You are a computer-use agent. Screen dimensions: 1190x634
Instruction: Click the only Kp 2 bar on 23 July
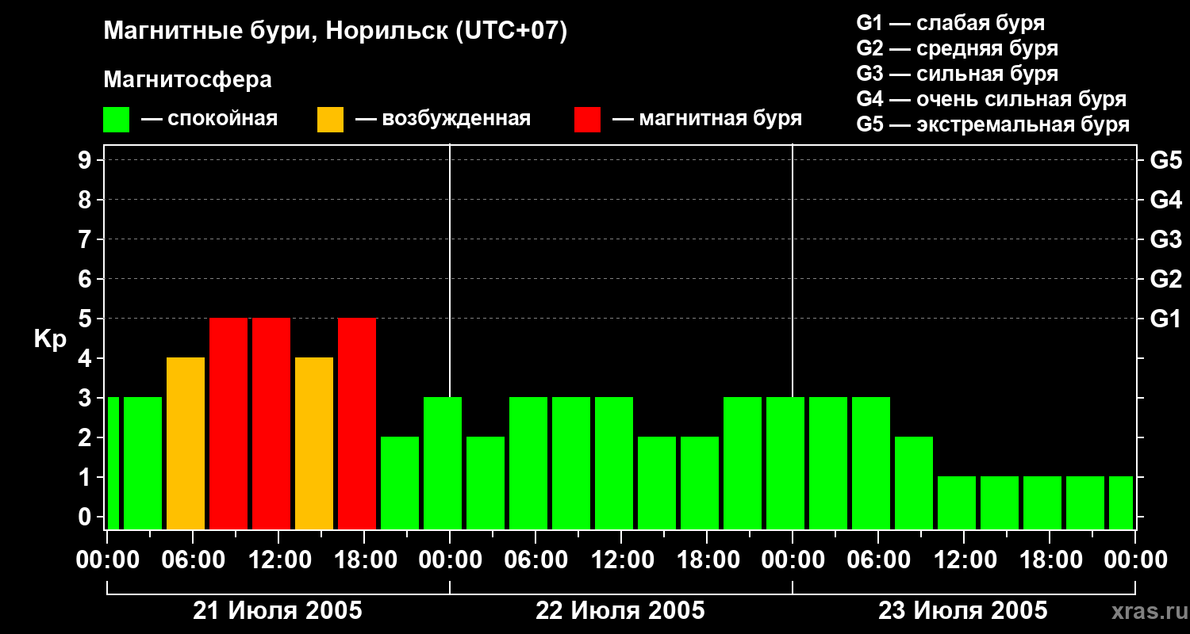tap(914, 483)
